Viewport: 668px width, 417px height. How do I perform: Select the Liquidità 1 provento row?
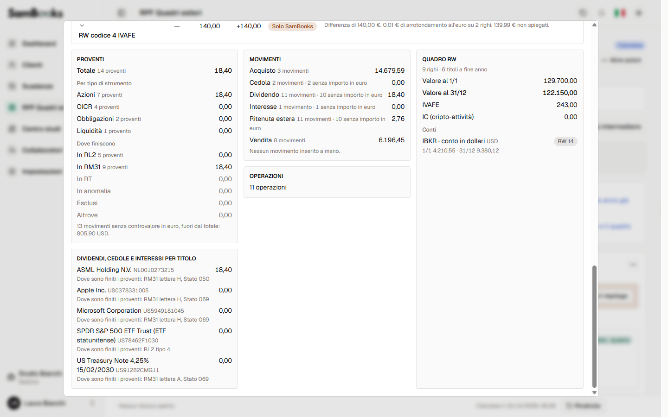pos(154,131)
